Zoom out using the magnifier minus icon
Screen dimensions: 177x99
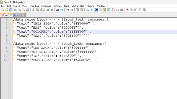[72, 10]
